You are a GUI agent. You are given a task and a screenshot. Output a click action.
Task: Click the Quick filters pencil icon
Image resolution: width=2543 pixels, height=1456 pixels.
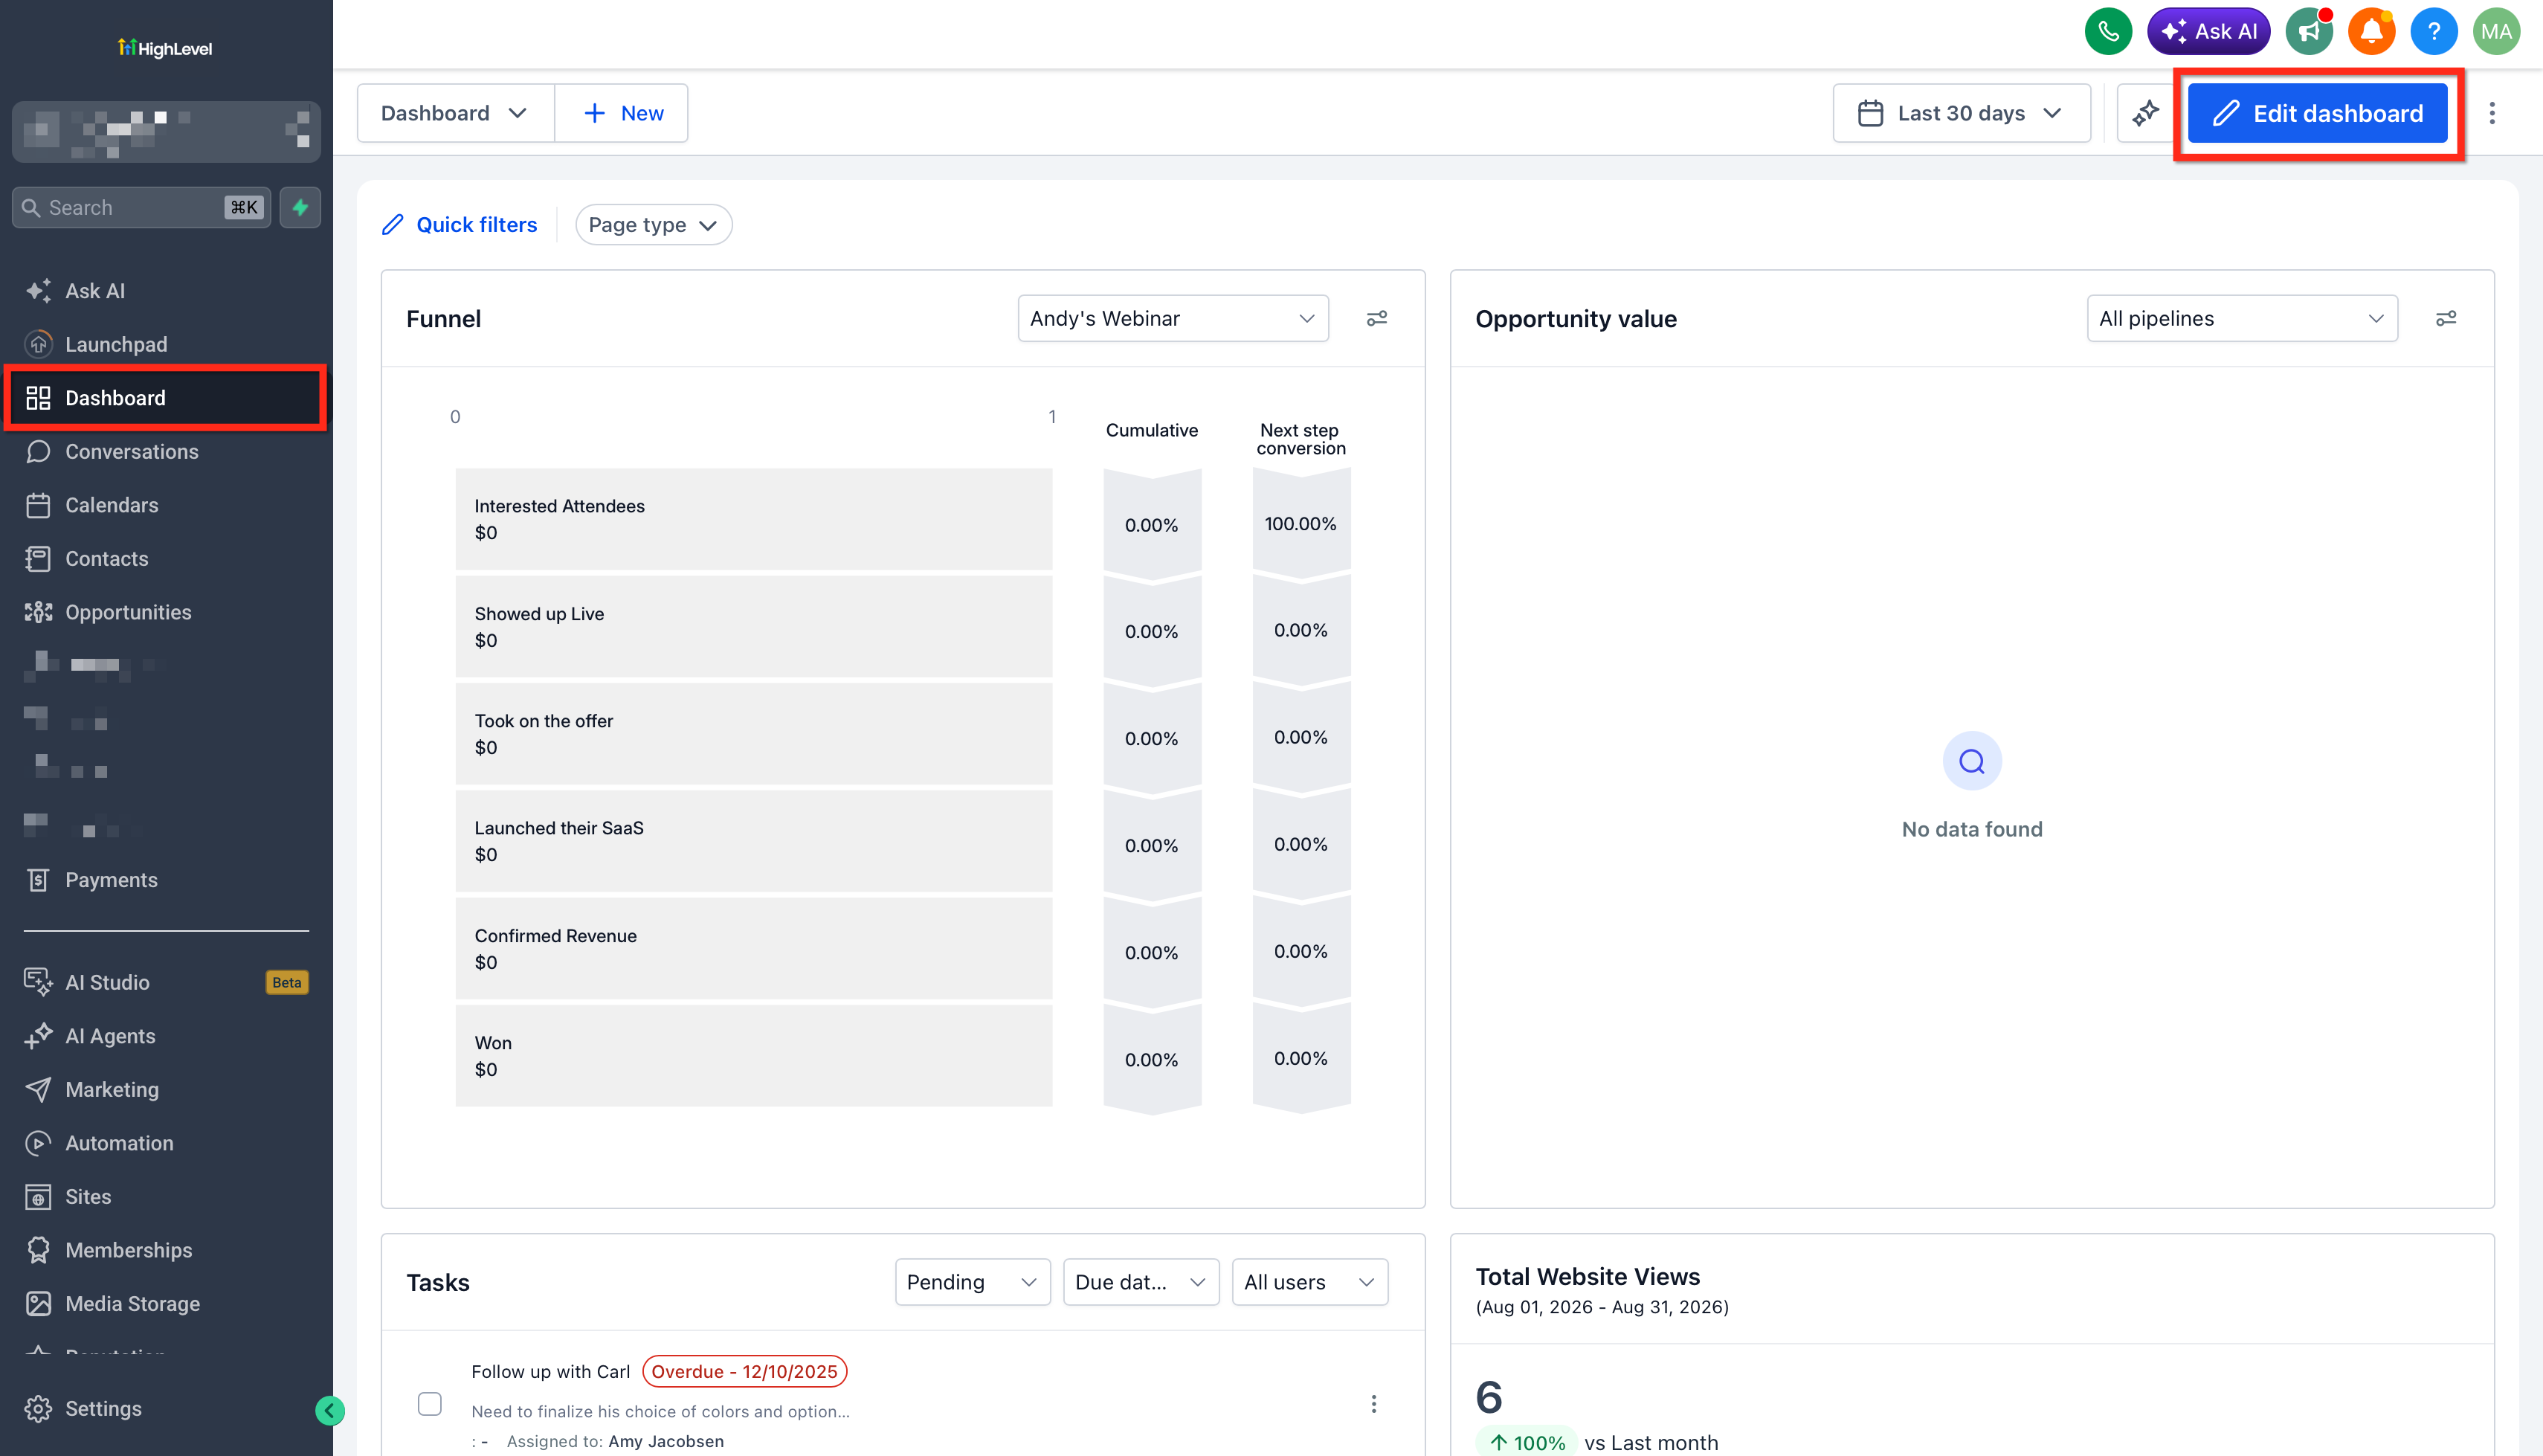click(x=393, y=225)
